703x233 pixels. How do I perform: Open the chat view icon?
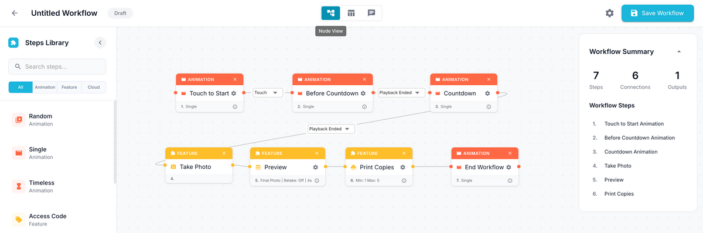pyautogui.click(x=371, y=13)
